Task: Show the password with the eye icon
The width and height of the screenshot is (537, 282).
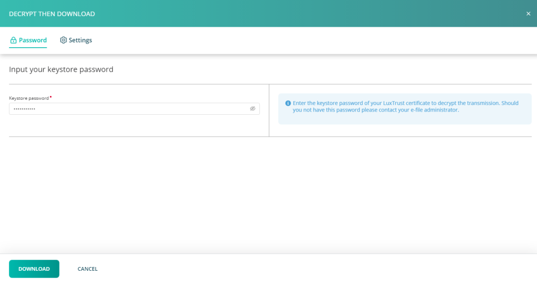Action: 252,109
